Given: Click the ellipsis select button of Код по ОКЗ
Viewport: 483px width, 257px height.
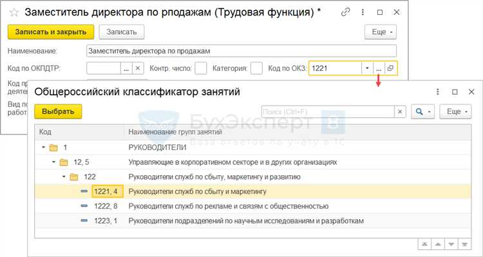Looking at the screenshot, I should click(379, 68).
